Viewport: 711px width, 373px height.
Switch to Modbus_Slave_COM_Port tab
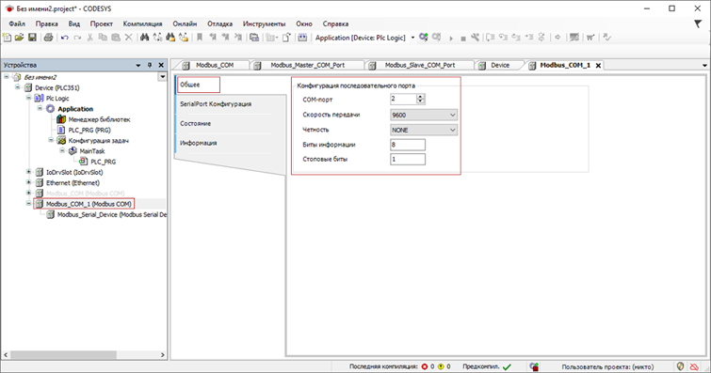click(x=419, y=65)
